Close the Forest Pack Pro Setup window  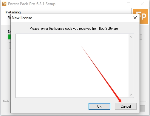tap(142, 4)
